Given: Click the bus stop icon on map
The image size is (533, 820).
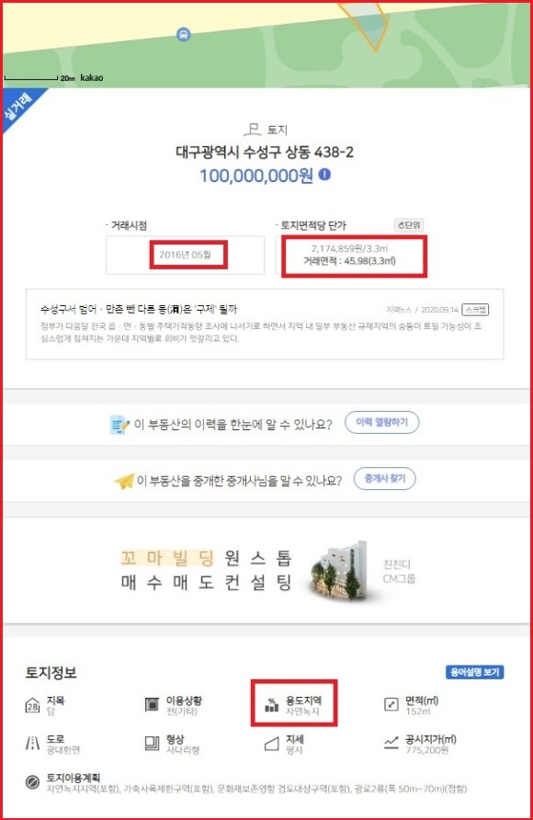Looking at the screenshot, I should point(183,35).
